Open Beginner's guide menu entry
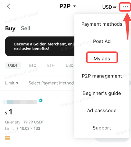 102,93
